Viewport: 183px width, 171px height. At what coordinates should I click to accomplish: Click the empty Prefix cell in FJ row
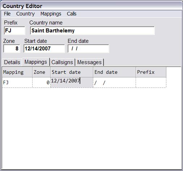pyautogui.click(x=151, y=82)
